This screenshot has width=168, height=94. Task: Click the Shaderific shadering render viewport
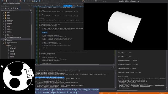pyautogui.click(x=126, y=26)
